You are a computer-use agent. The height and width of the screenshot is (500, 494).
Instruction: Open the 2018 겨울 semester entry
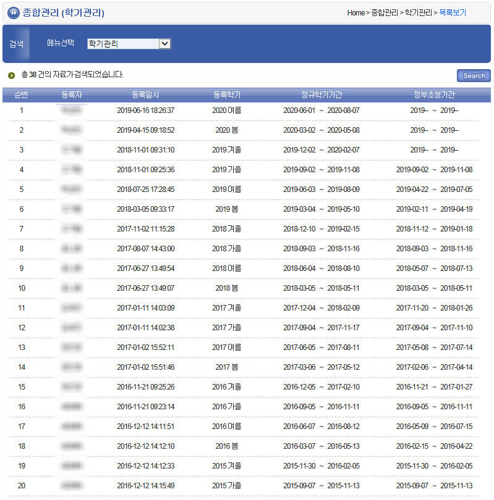point(227,229)
